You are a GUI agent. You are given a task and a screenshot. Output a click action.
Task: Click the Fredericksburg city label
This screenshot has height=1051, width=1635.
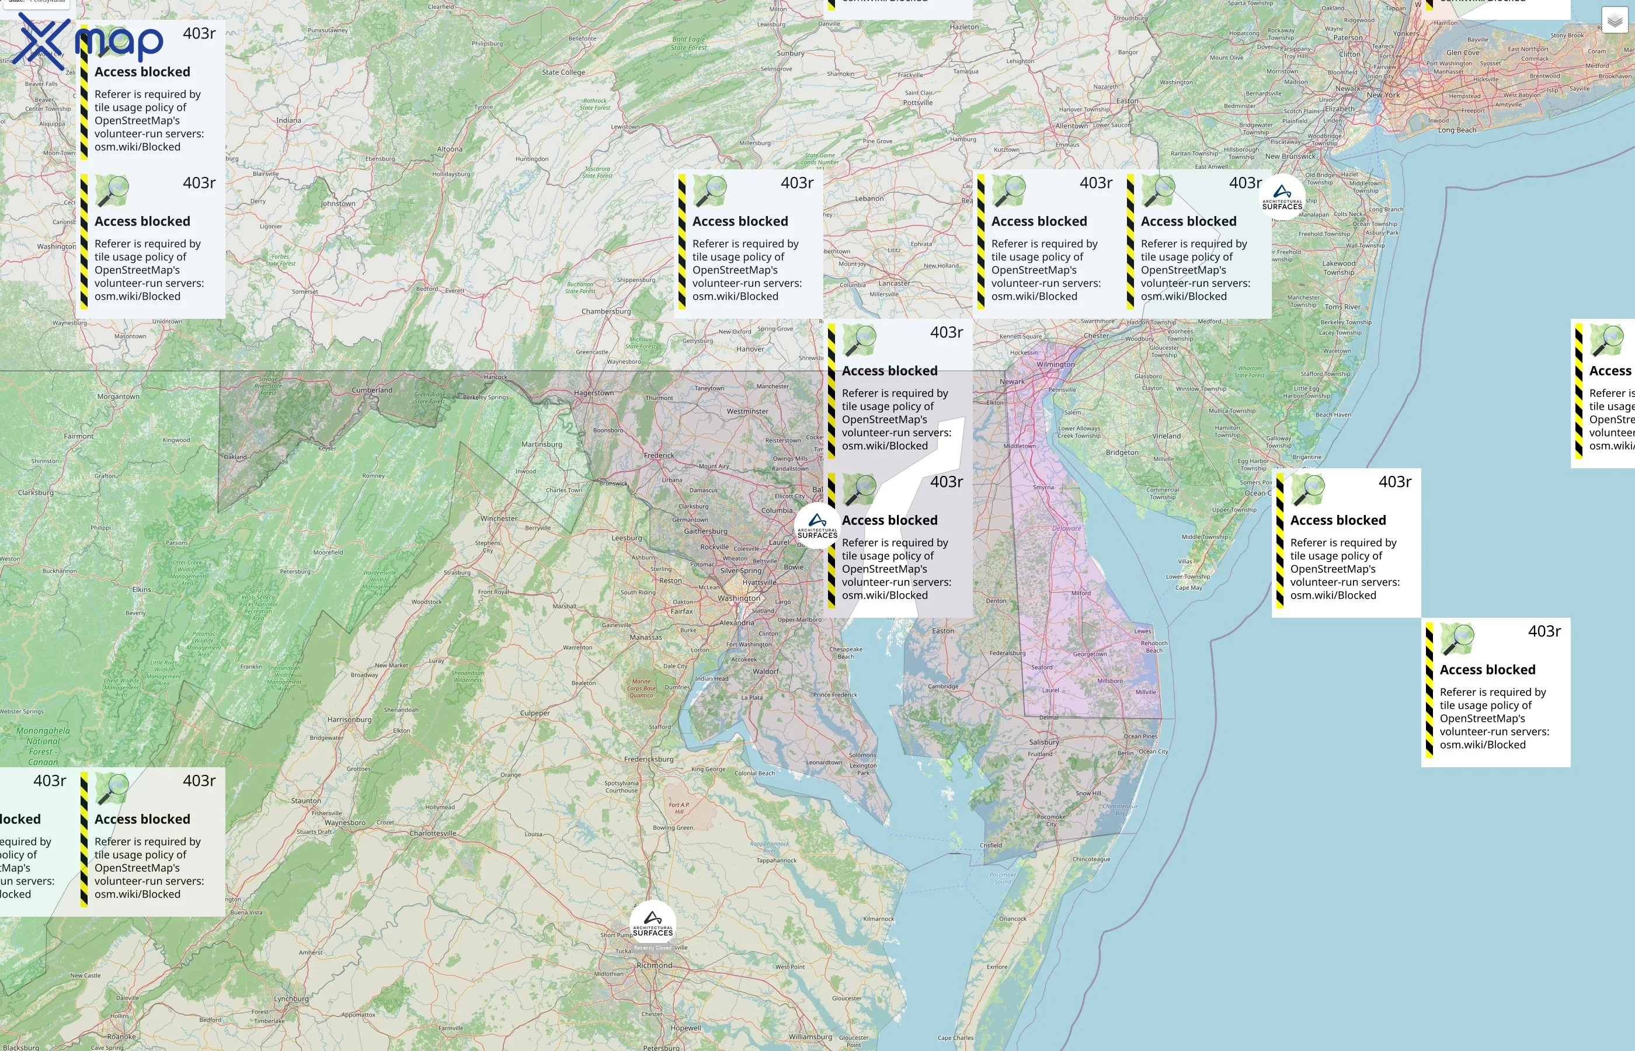click(x=649, y=759)
